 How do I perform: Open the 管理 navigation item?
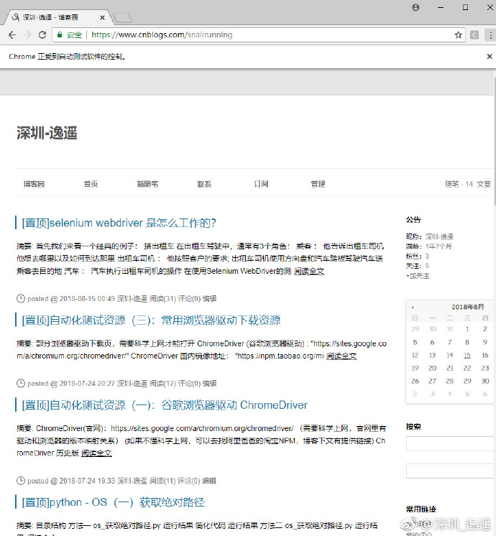click(x=318, y=184)
